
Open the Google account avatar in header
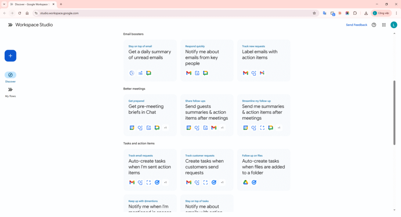394,25
